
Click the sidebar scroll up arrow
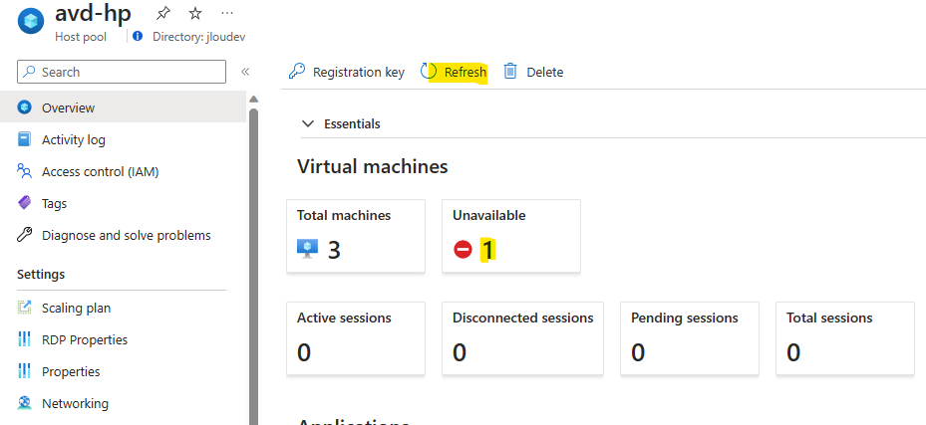[x=254, y=99]
